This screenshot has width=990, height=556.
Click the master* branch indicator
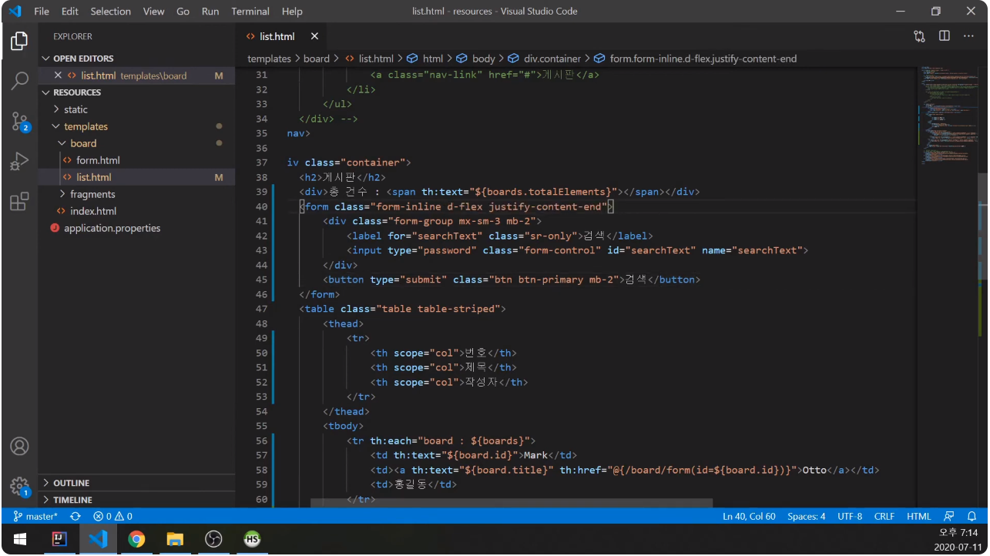pyautogui.click(x=36, y=516)
